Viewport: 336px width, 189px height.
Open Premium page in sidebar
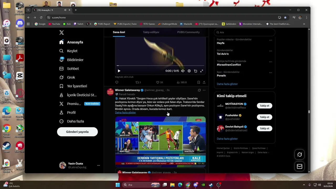click(79, 104)
